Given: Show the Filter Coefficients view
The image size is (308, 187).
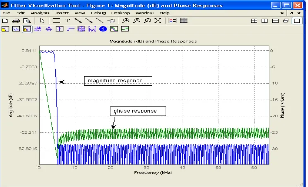Looking at the screenshot, I should pos(92,29).
